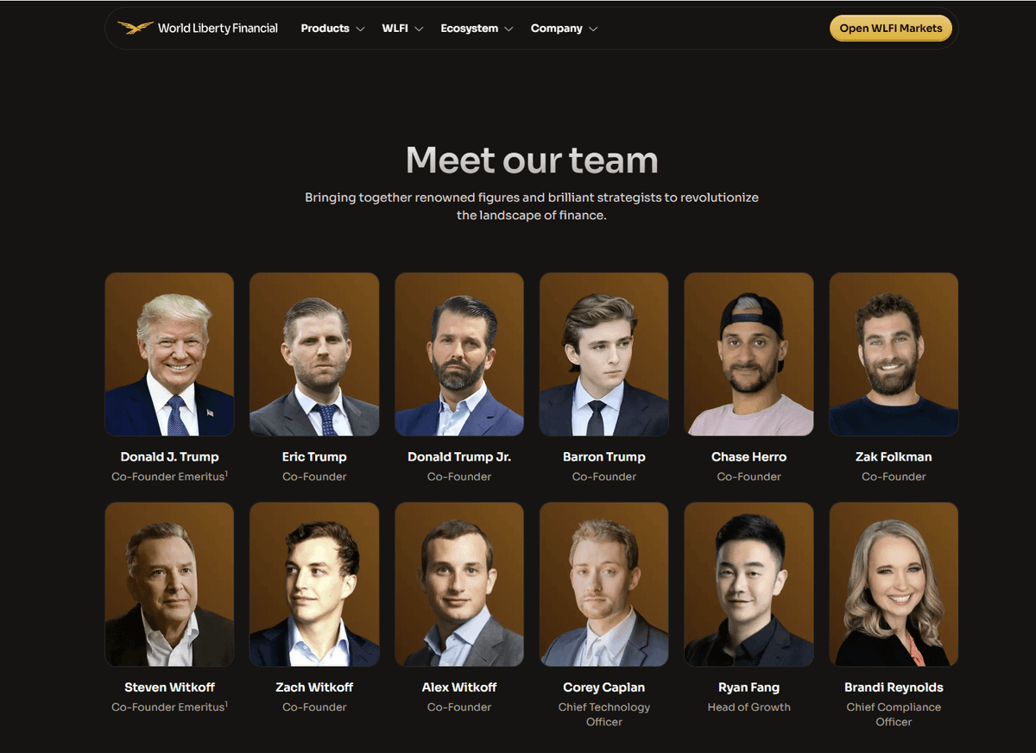Select the Head of Growth portrait
The width and height of the screenshot is (1036, 753).
click(749, 585)
